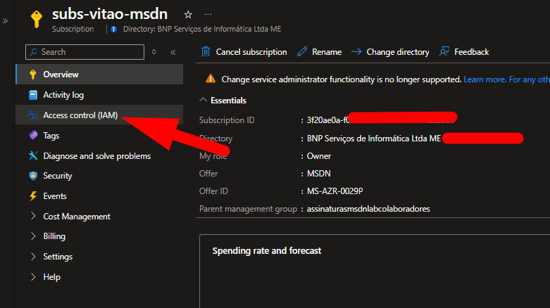The image size is (550, 308).
Task: Click the purple Tags icon
Action: (x=32, y=135)
